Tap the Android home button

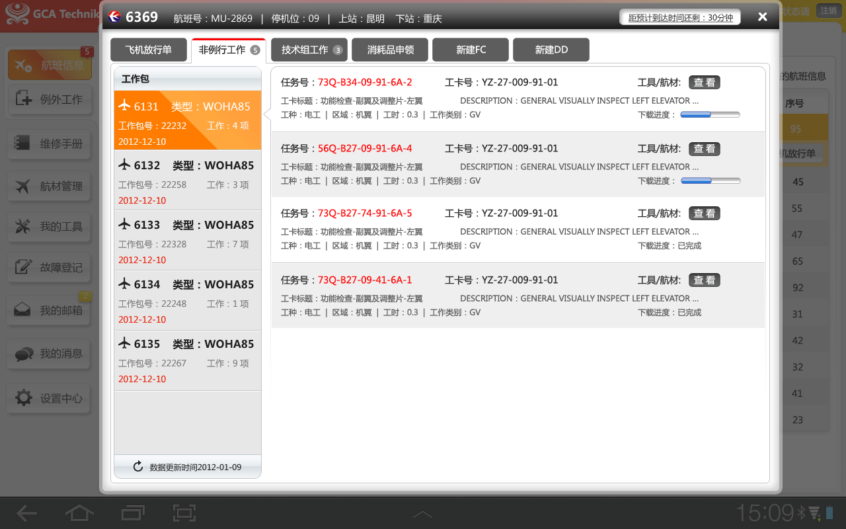click(x=79, y=513)
